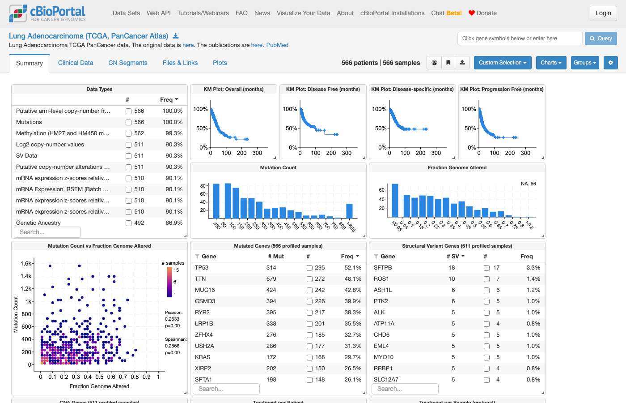The image size is (626, 403).
Task: Open the Charts dropdown
Action: (x=551, y=63)
